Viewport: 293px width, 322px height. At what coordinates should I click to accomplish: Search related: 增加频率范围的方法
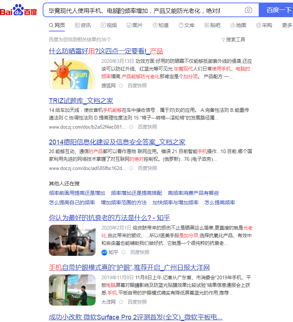[124, 202]
